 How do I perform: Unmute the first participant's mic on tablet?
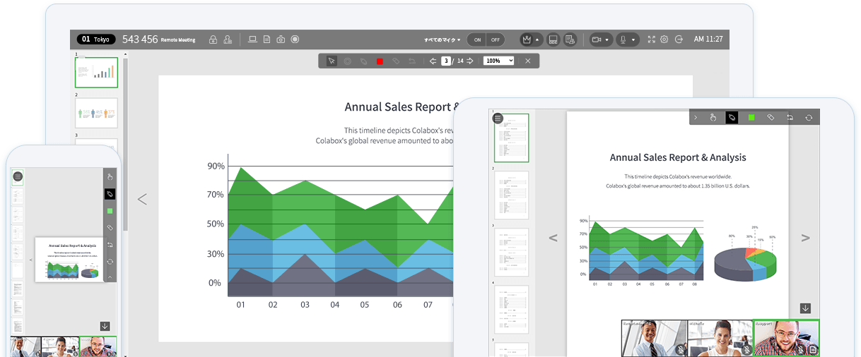[x=680, y=349]
